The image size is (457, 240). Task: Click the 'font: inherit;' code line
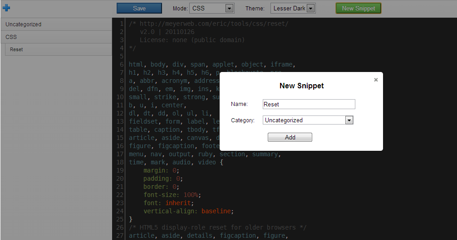point(168,203)
